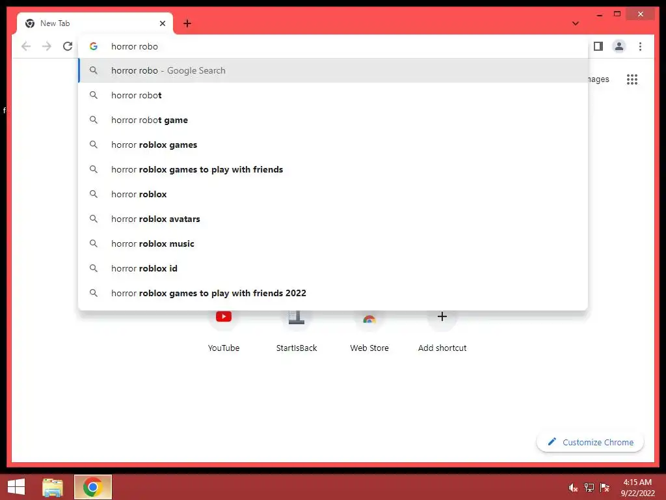Open a new tab with plus button
Screen dimensions: 666x500
pyautogui.click(x=187, y=23)
